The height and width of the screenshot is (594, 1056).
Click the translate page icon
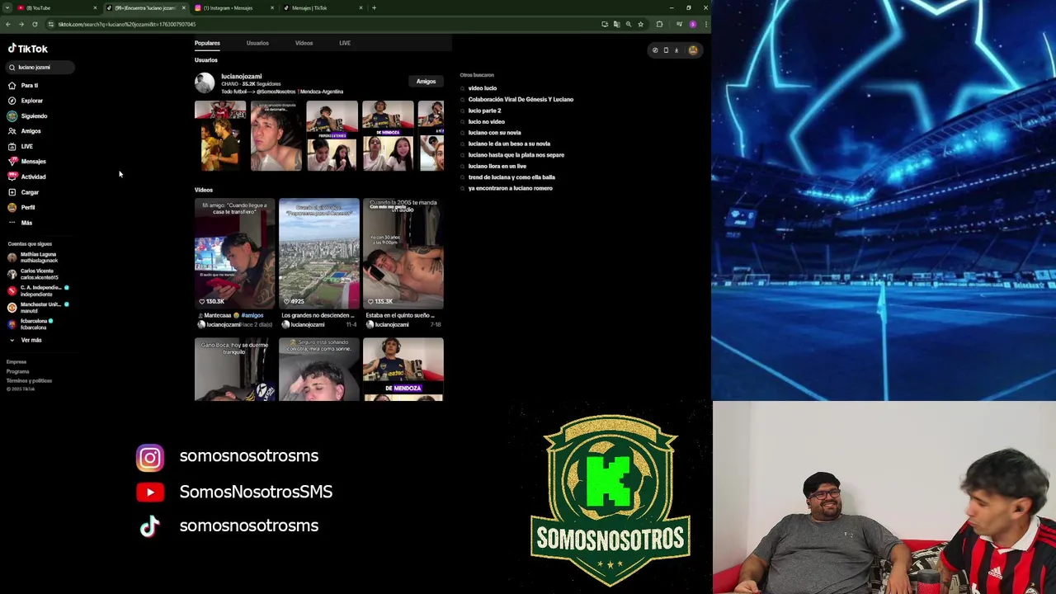[x=616, y=24]
